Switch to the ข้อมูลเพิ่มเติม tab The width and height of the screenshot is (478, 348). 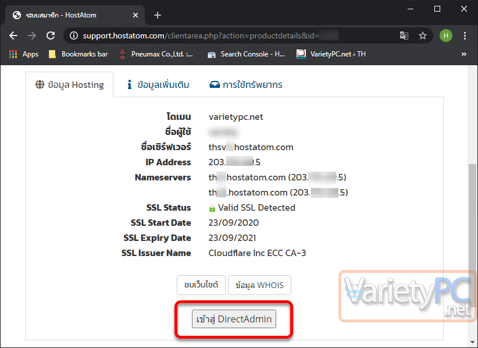(x=158, y=84)
